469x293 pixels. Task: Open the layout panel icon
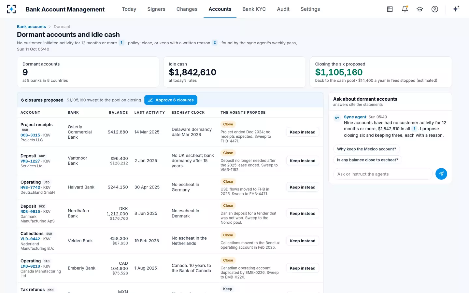click(390, 9)
